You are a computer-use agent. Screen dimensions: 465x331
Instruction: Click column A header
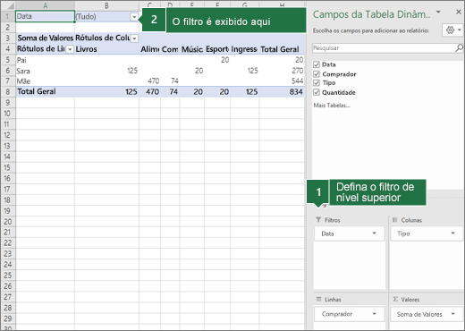(45, 5)
